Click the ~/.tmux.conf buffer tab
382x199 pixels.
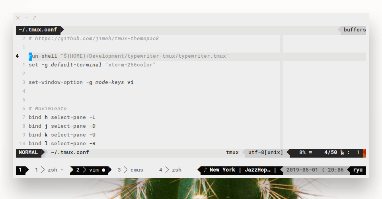tap(38, 30)
